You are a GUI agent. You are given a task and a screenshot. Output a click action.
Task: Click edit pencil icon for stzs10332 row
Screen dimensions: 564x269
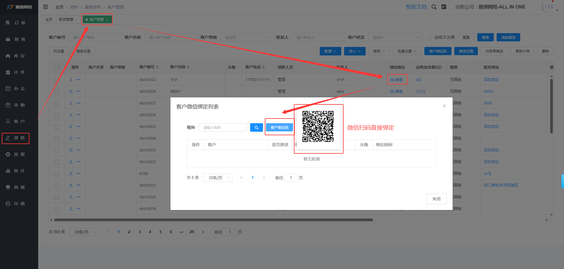(x=71, y=79)
